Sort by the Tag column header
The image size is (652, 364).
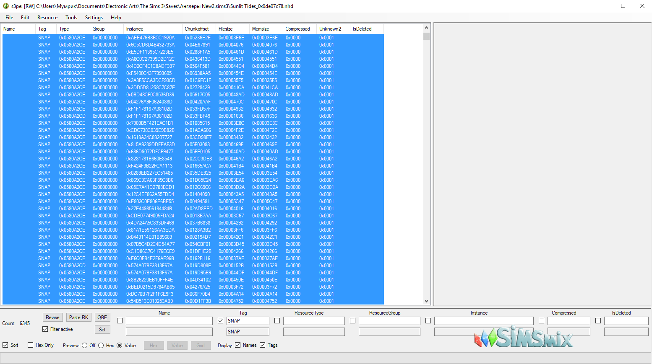(46, 29)
